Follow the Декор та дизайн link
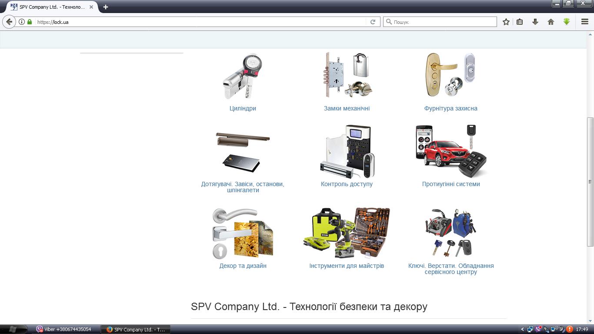Image resolution: width=594 pixels, height=334 pixels. pos(243,266)
